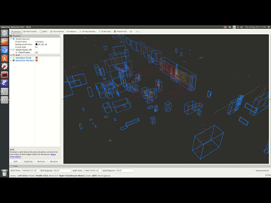Click the black Background Color swatch

(37, 45)
